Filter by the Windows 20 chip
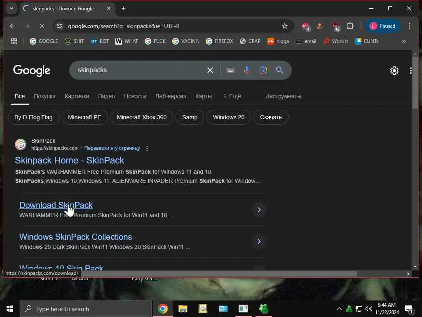The height and width of the screenshot is (317, 422). (x=228, y=117)
